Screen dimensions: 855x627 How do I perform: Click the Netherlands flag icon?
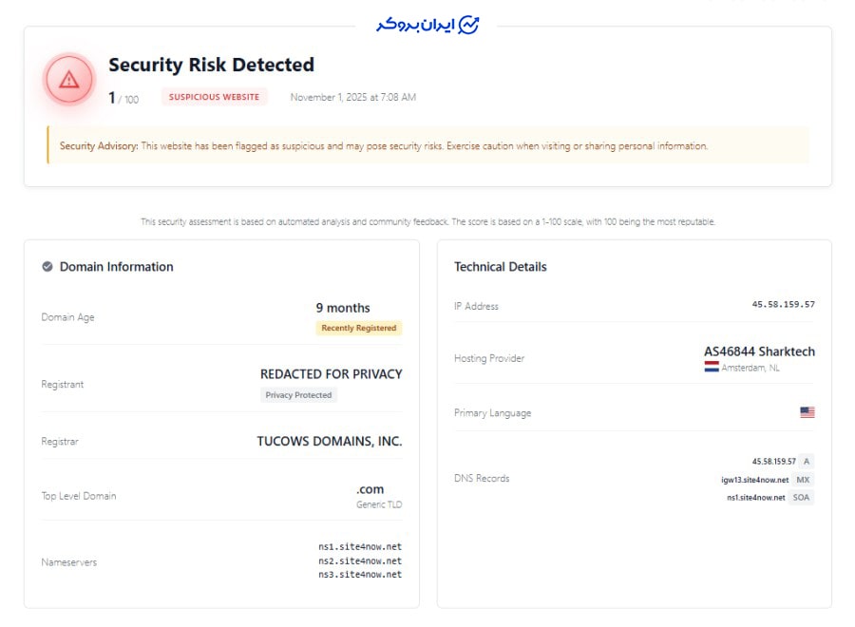coord(712,367)
